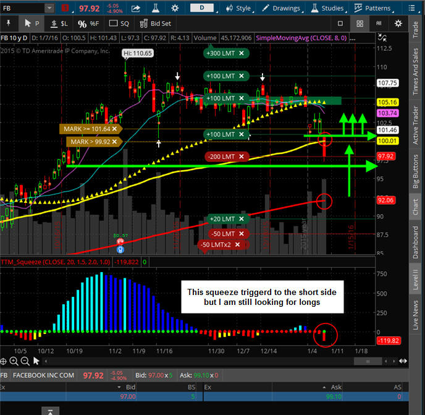Open the Dashboard side tab
Image resolution: width=425 pixels, height=415 pixels.
click(x=415, y=242)
